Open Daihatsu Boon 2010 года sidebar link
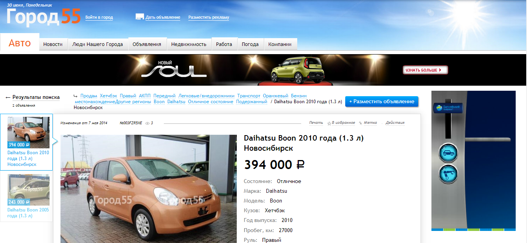This screenshot has width=527, height=243. tap(28, 158)
